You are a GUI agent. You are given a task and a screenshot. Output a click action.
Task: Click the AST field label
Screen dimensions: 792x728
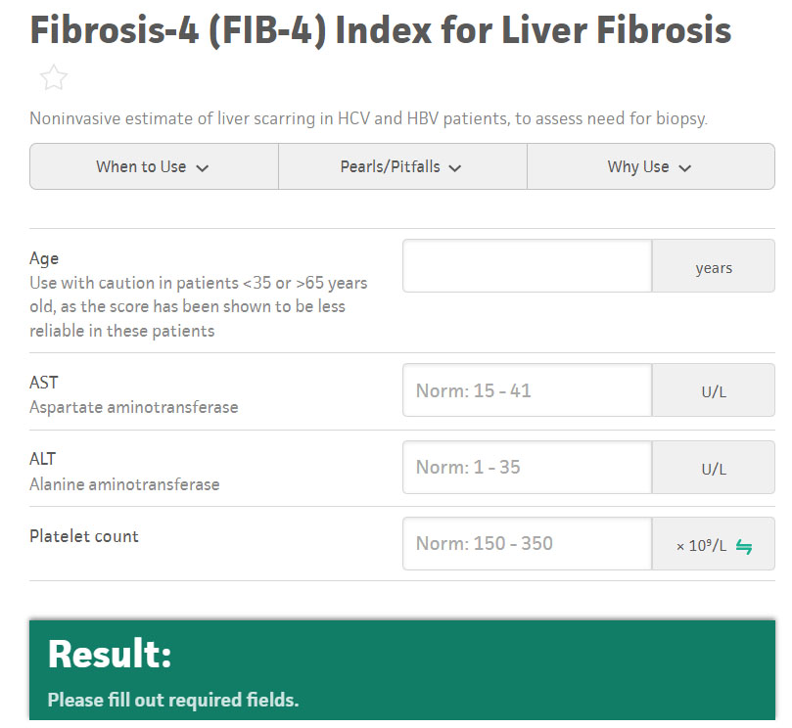coord(44,383)
